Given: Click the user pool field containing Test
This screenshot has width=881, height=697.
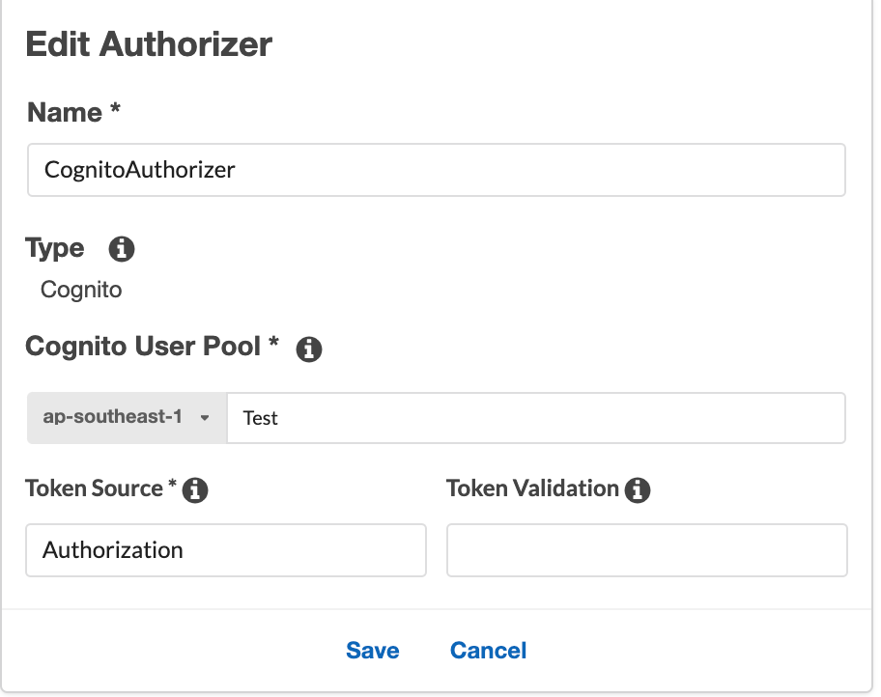Looking at the screenshot, I should (x=535, y=418).
